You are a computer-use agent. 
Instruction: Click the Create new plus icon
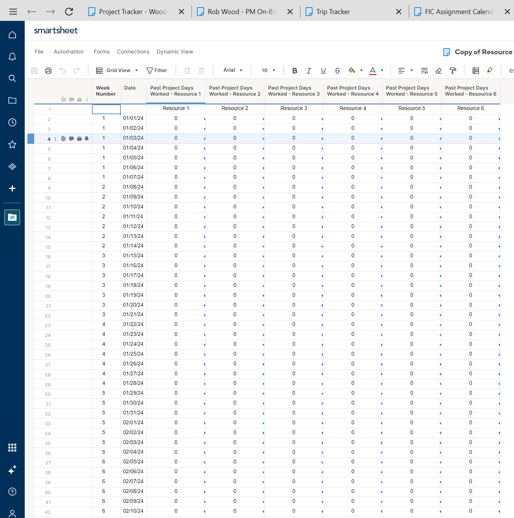pos(12,189)
